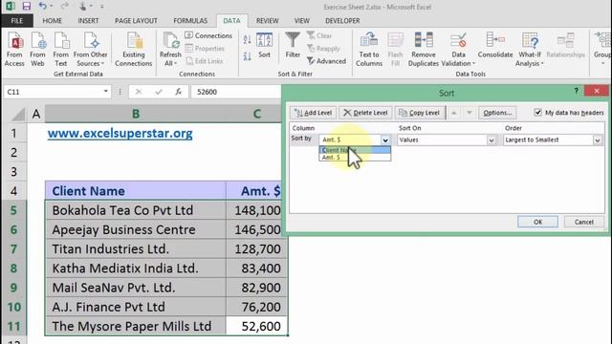612x344 pixels.
Task: Click the Options... button
Action: tap(497, 113)
